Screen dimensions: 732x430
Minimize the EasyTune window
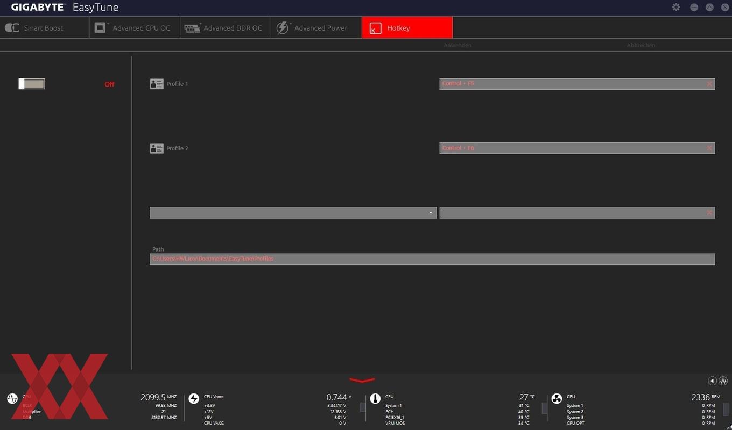click(694, 7)
